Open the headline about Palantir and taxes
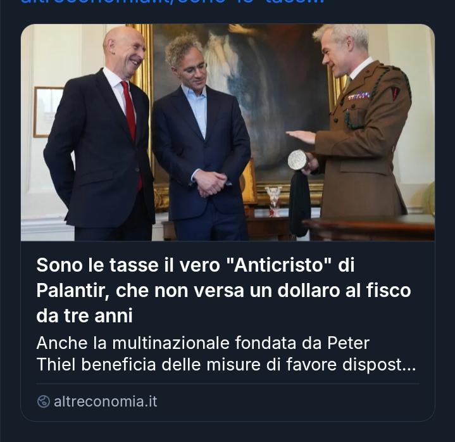455x442 pixels. tap(223, 290)
